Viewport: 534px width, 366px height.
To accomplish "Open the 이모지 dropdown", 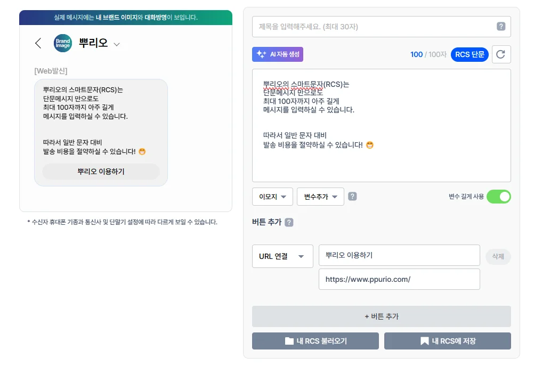I will pos(272,197).
